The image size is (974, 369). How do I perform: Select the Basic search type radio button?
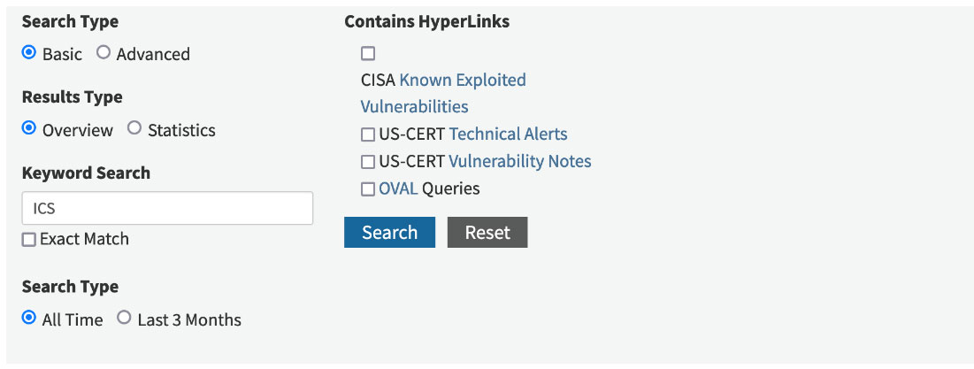coord(29,53)
